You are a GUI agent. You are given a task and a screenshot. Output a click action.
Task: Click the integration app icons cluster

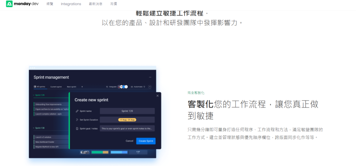point(123,87)
